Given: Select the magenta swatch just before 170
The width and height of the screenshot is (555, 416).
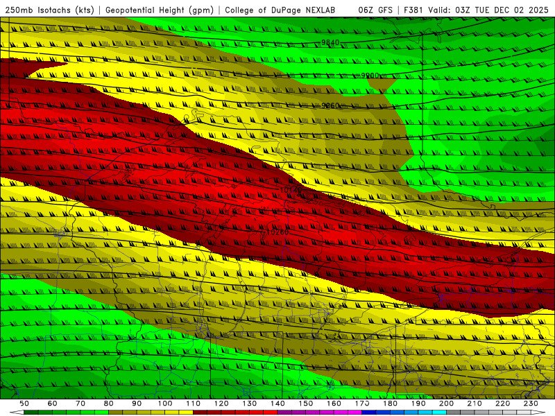Looking at the screenshot, I should point(355,413).
